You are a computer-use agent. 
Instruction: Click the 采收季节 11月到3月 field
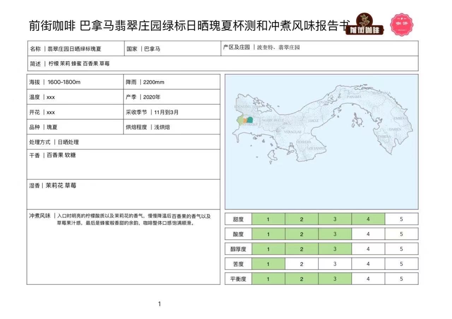[172, 112]
